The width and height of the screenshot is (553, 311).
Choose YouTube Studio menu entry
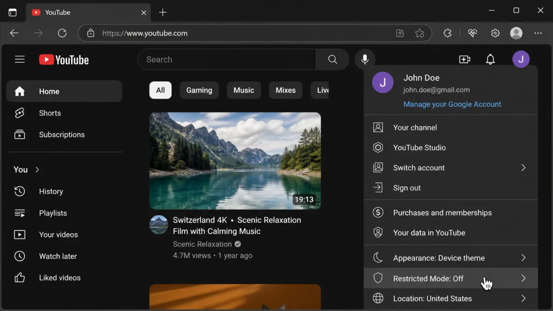pos(451,147)
